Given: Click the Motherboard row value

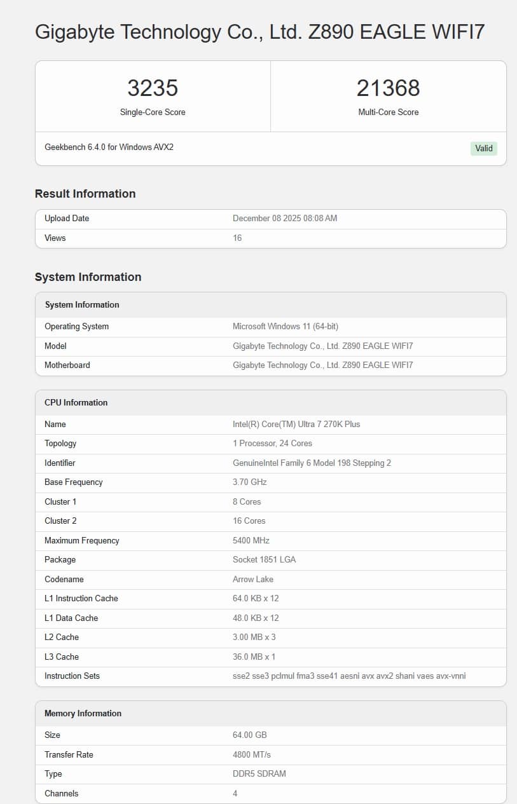Looking at the screenshot, I should click(x=322, y=365).
